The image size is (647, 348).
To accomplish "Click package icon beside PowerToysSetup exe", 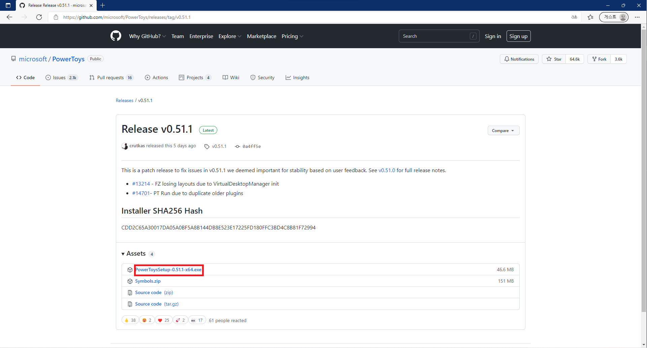I will [x=130, y=270].
